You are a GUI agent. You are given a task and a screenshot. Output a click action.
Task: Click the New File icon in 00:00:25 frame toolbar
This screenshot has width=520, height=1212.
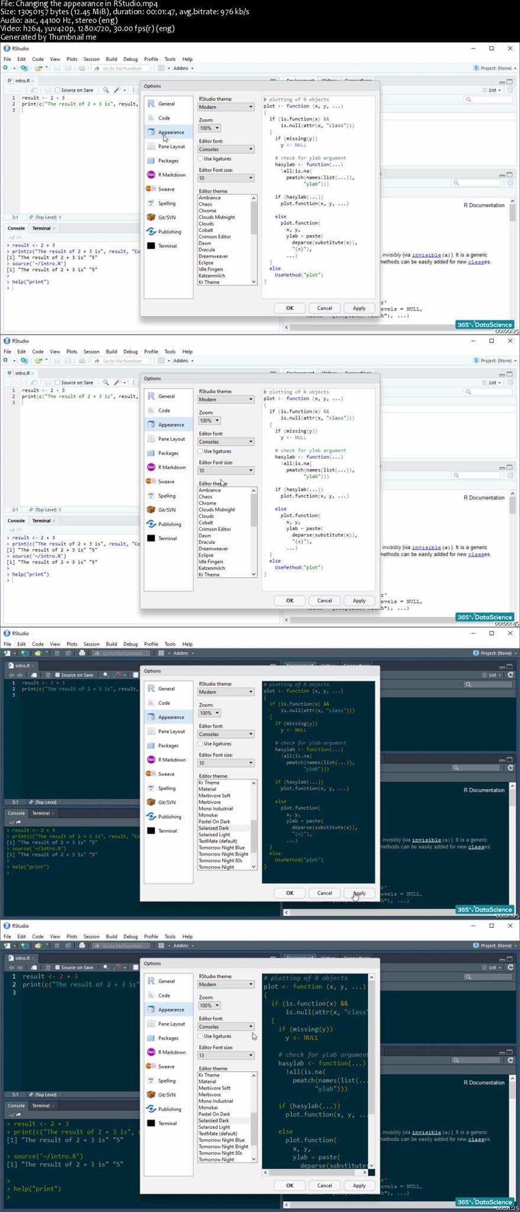click(6, 68)
